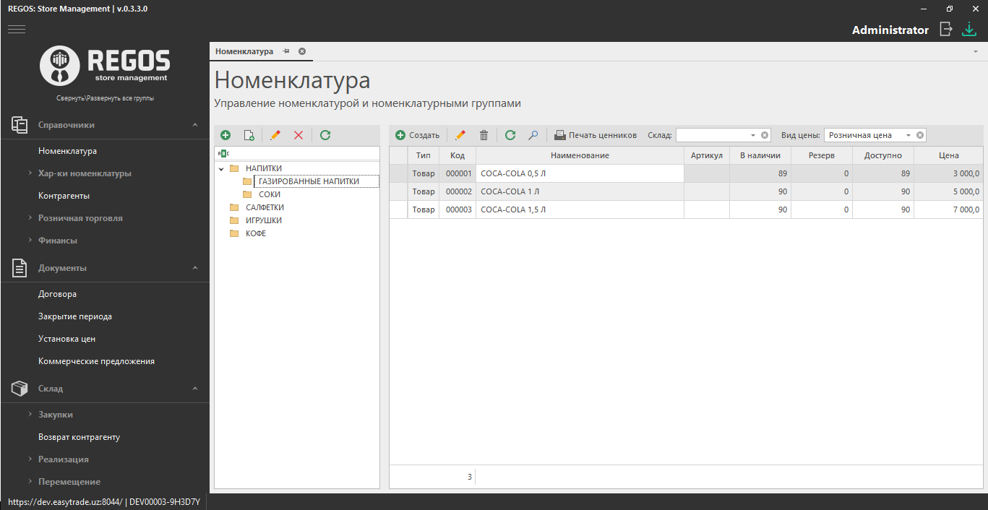Click the trash icon in items toolbar
988x510 pixels.
(x=484, y=135)
